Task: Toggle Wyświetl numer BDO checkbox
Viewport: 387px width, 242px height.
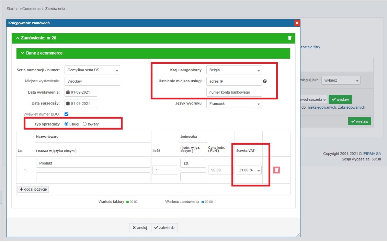Action: [66, 114]
